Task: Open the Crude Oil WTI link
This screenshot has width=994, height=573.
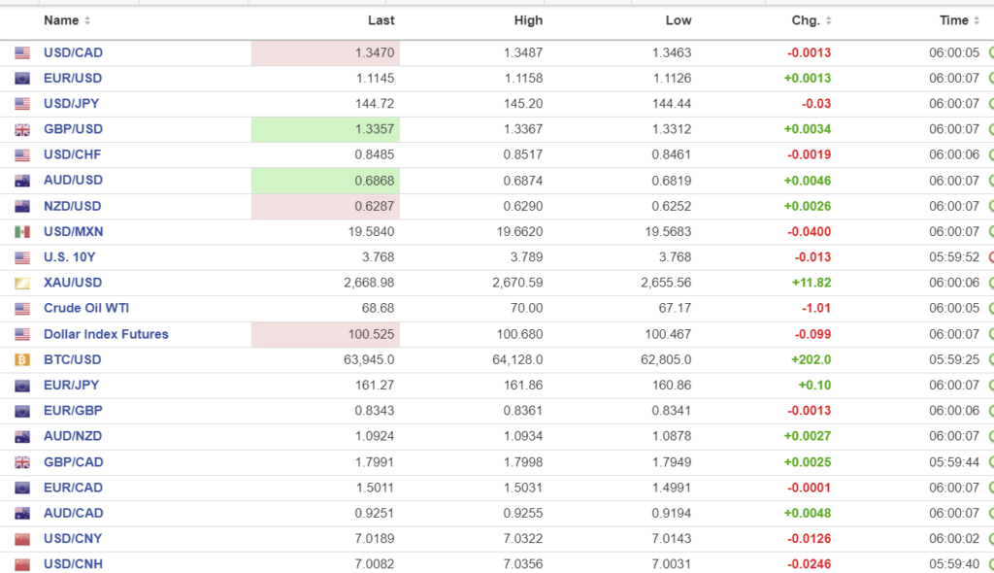Action: 86,308
